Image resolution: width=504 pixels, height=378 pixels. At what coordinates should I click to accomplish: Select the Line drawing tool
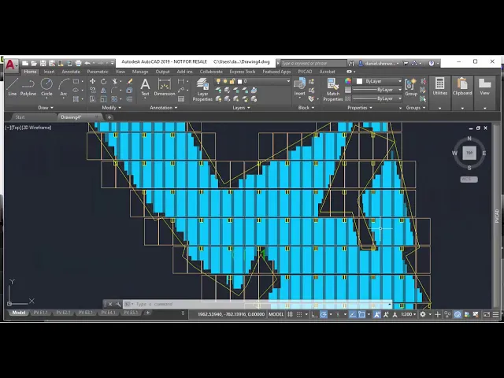click(13, 87)
